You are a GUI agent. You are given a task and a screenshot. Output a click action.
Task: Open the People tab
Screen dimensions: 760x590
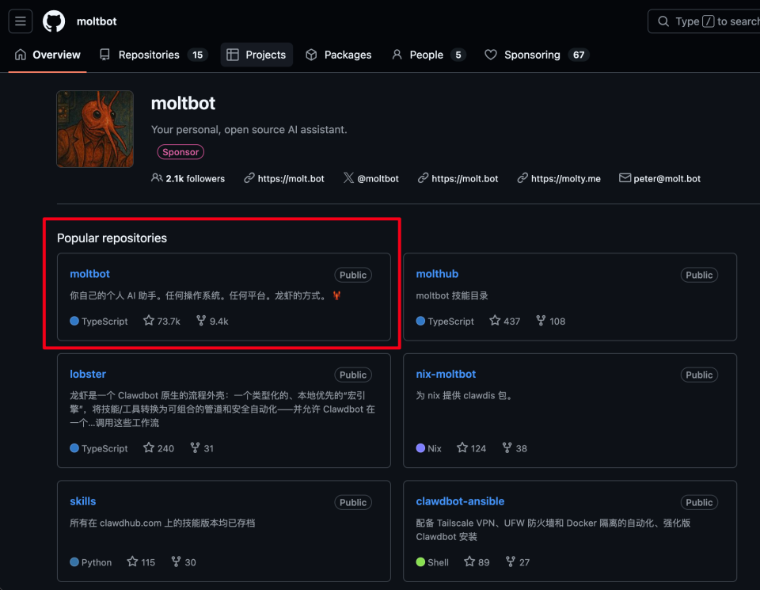click(429, 55)
